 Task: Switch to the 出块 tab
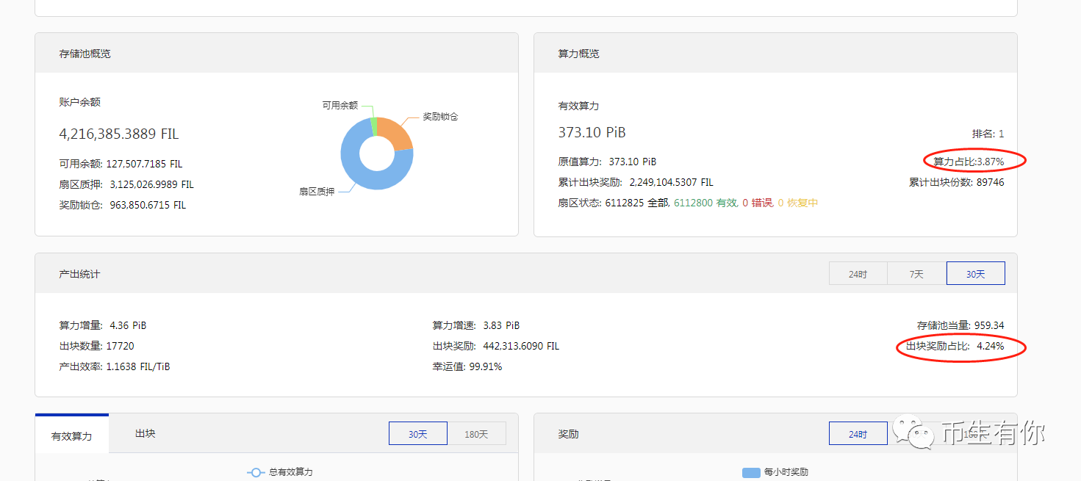point(144,433)
